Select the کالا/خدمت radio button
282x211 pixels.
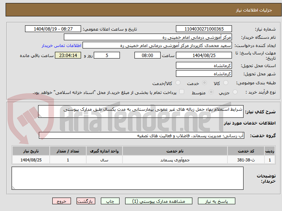(x=178, y=83)
